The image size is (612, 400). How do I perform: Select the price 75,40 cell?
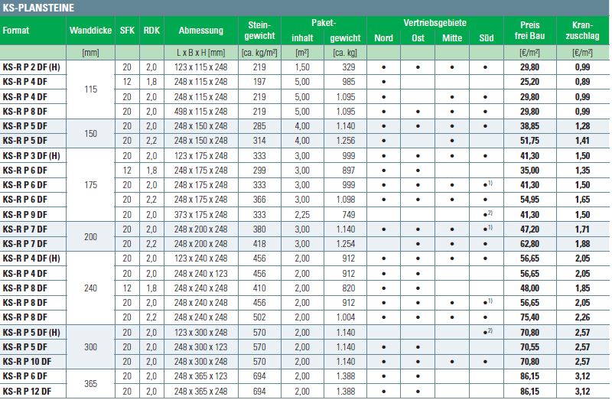[x=531, y=316]
